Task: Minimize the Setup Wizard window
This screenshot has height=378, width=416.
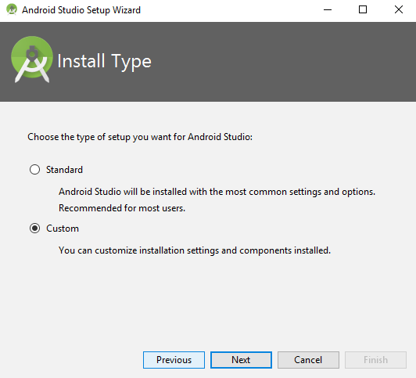Action: pyautogui.click(x=328, y=10)
